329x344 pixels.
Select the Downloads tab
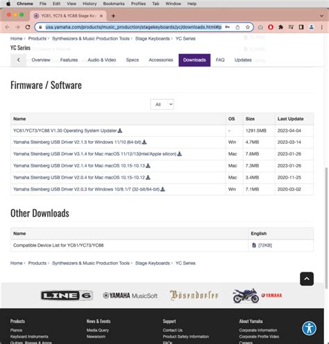pyautogui.click(x=194, y=60)
